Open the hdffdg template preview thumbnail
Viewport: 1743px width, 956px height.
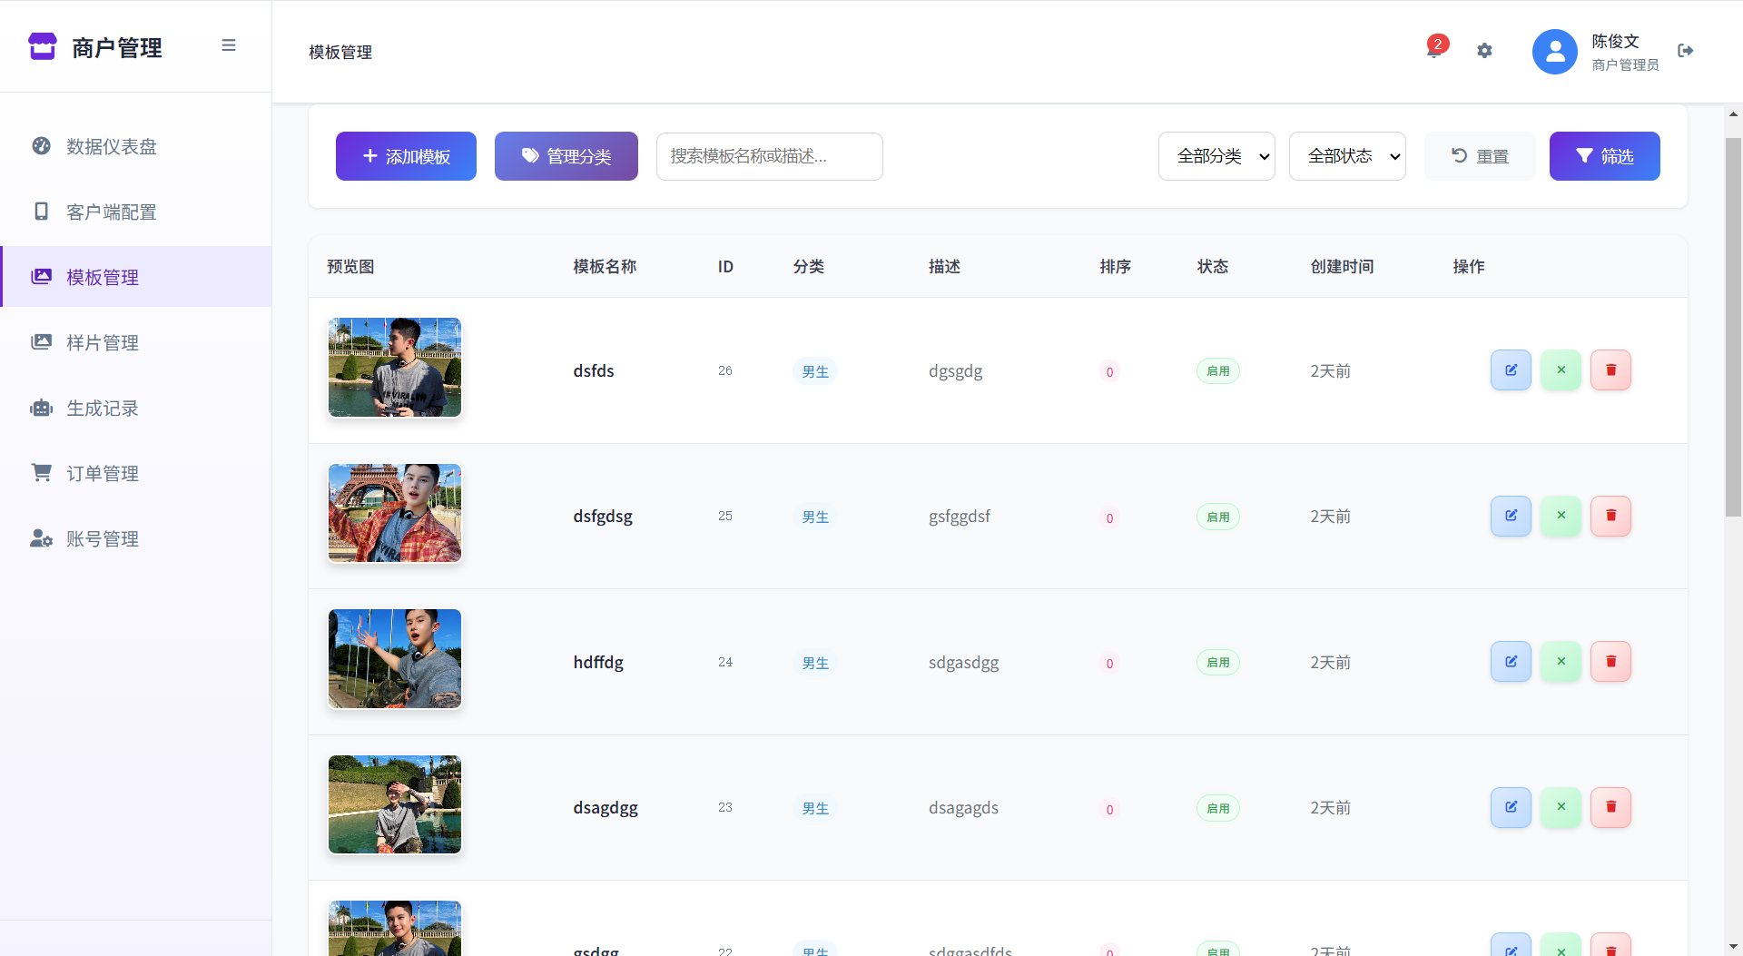coord(395,659)
